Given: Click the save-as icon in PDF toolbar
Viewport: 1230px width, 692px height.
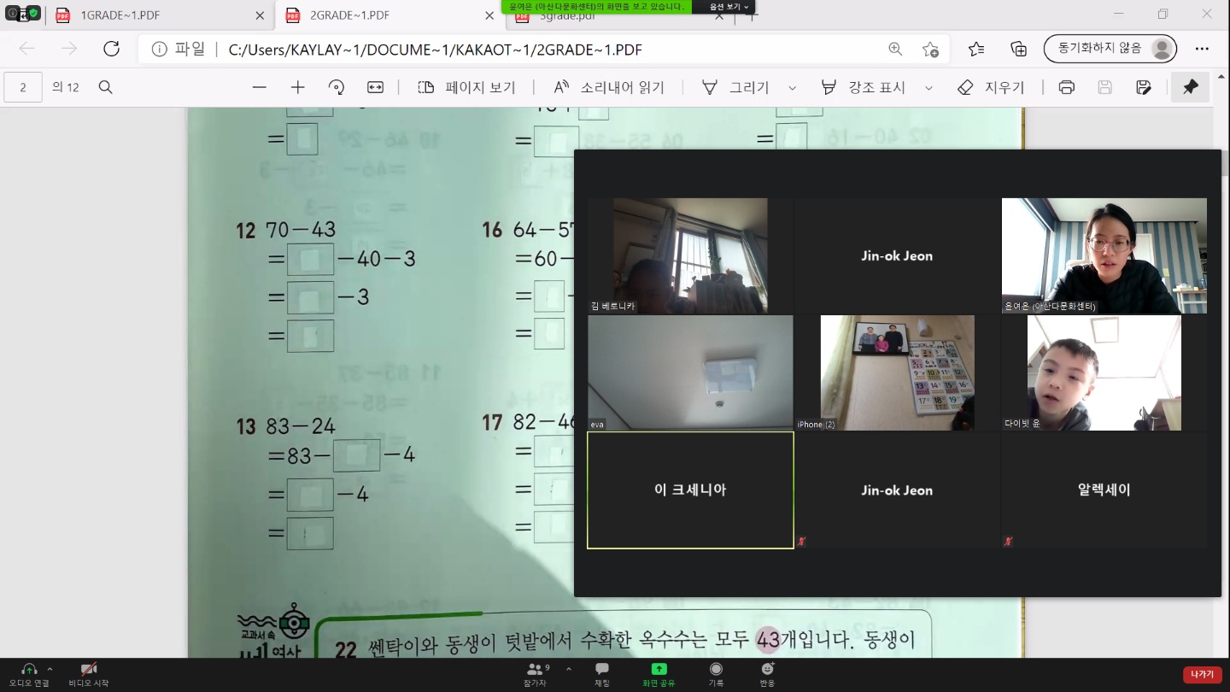Looking at the screenshot, I should pyautogui.click(x=1144, y=87).
